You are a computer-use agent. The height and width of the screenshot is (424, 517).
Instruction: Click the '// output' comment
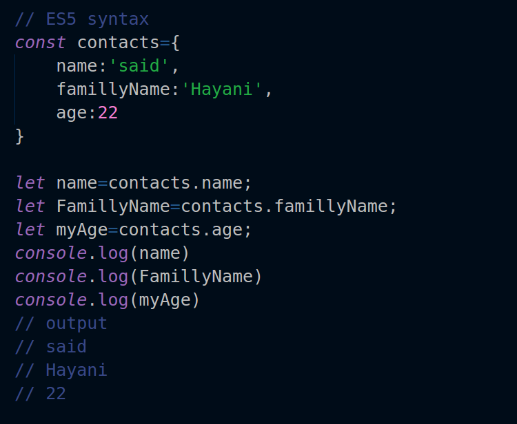click(x=61, y=323)
